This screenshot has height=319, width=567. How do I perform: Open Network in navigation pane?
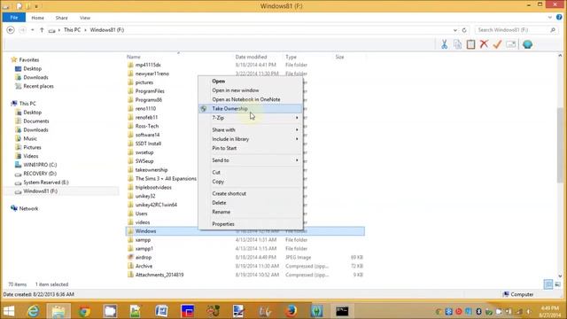[x=28, y=208]
